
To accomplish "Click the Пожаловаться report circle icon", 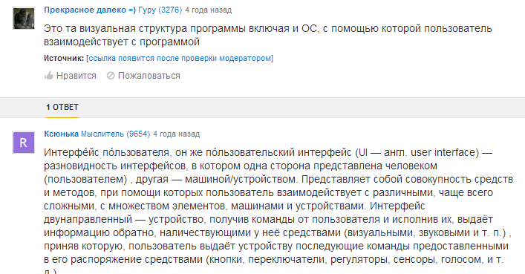I will [x=111, y=76].
